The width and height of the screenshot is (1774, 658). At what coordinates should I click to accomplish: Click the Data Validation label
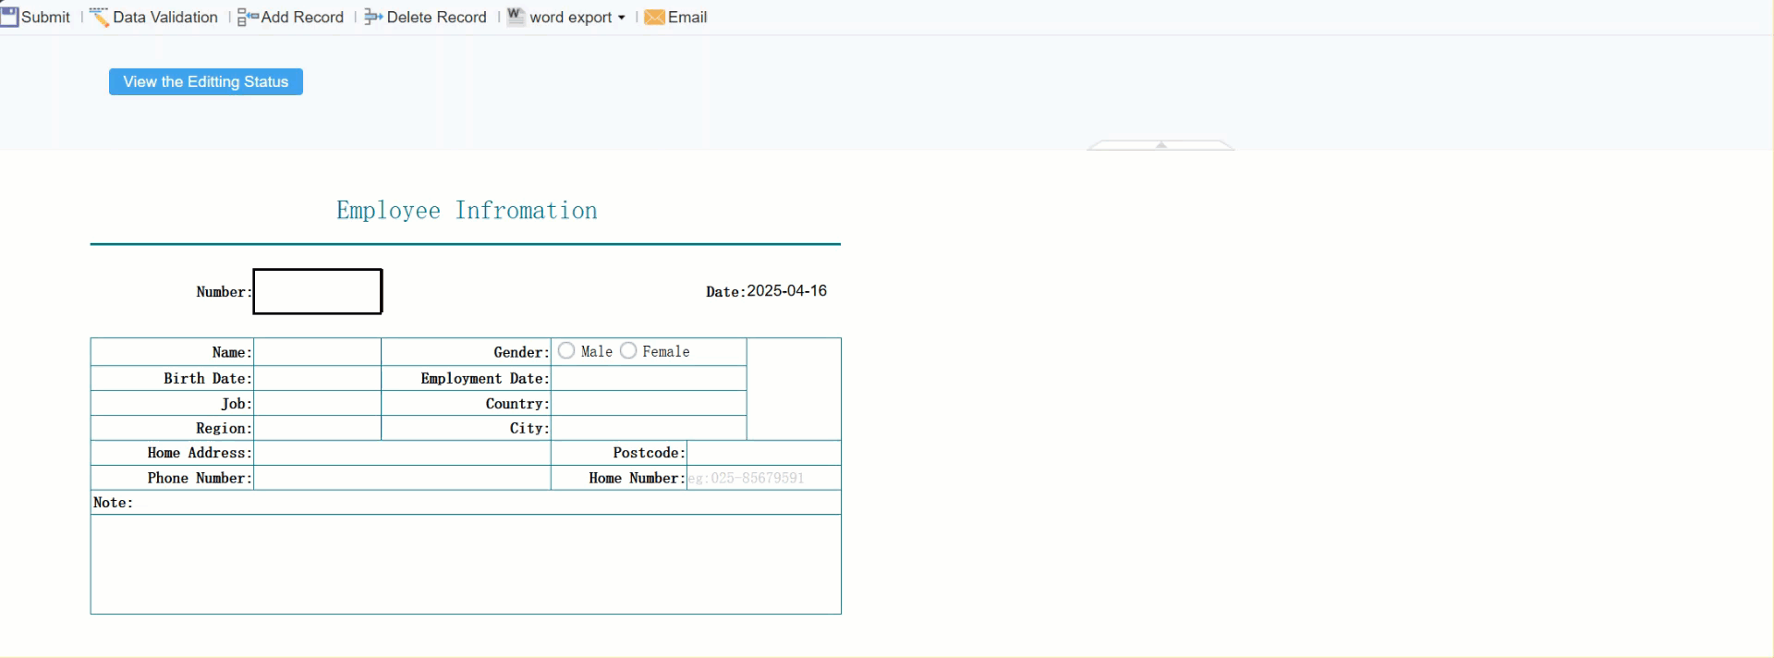(x=165, y=17)
